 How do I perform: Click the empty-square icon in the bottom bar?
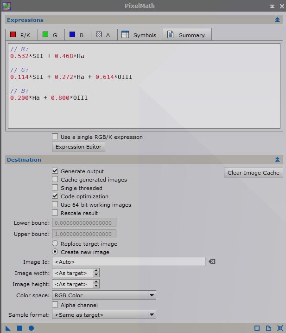[x=257, y=328]
